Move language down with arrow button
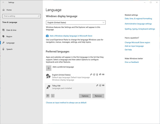160x124 pixels. tap(53, 96)
